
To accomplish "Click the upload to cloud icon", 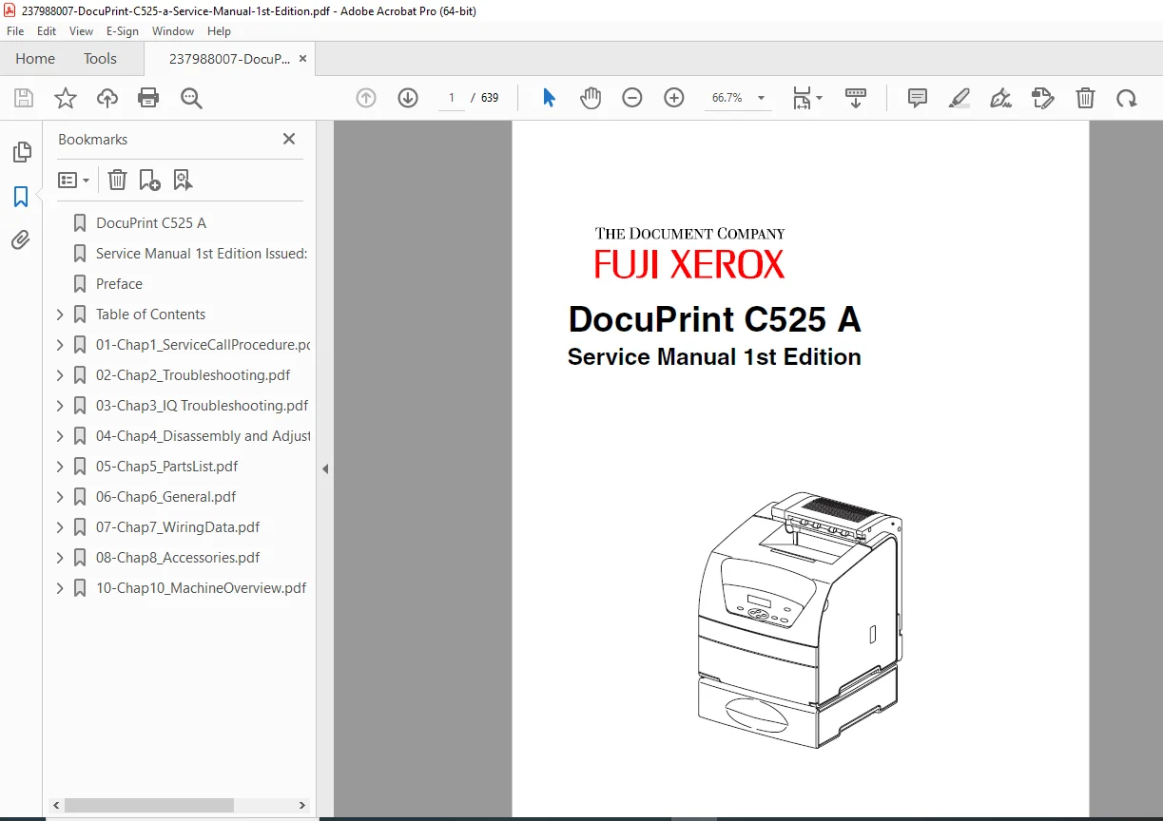I will [x=107, y=98].
